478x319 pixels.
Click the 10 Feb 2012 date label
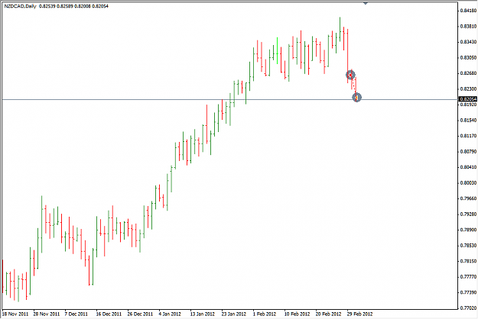point(297,314)
